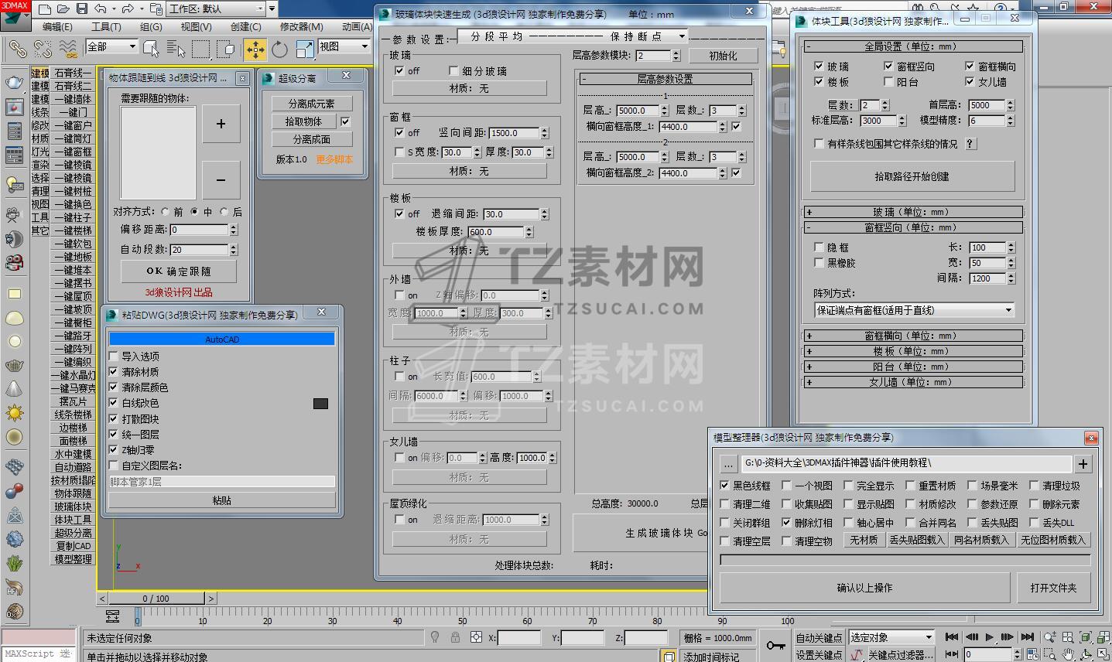Click the Undo arrow icon
The image size is (1112, 662).
[x=100, y=9]
